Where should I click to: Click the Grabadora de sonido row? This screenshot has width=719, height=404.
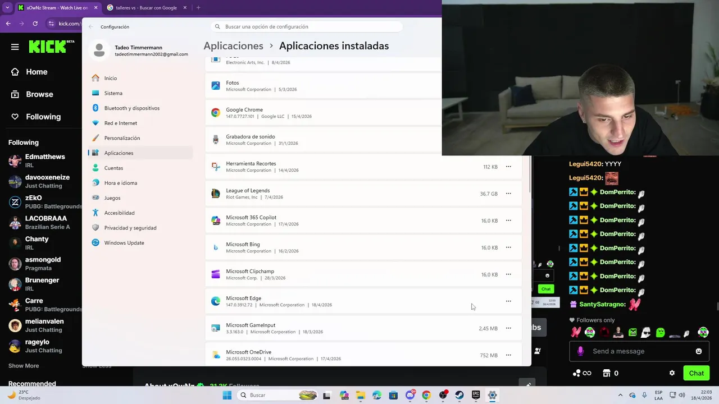tap(324, 140)
